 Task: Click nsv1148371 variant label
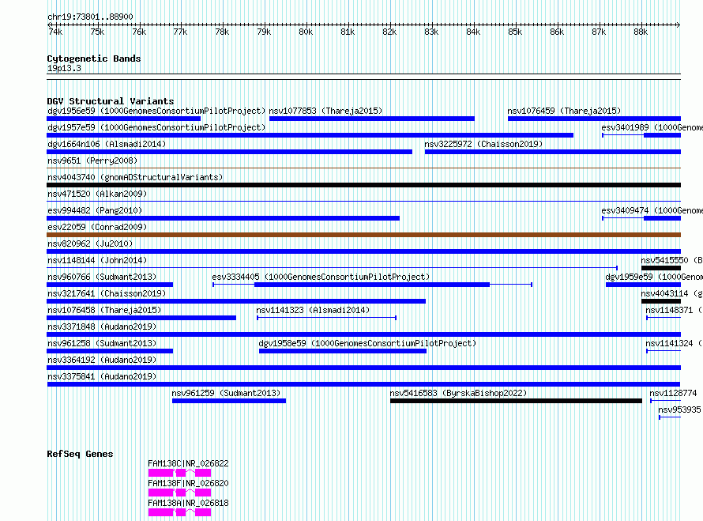point(674,310)
